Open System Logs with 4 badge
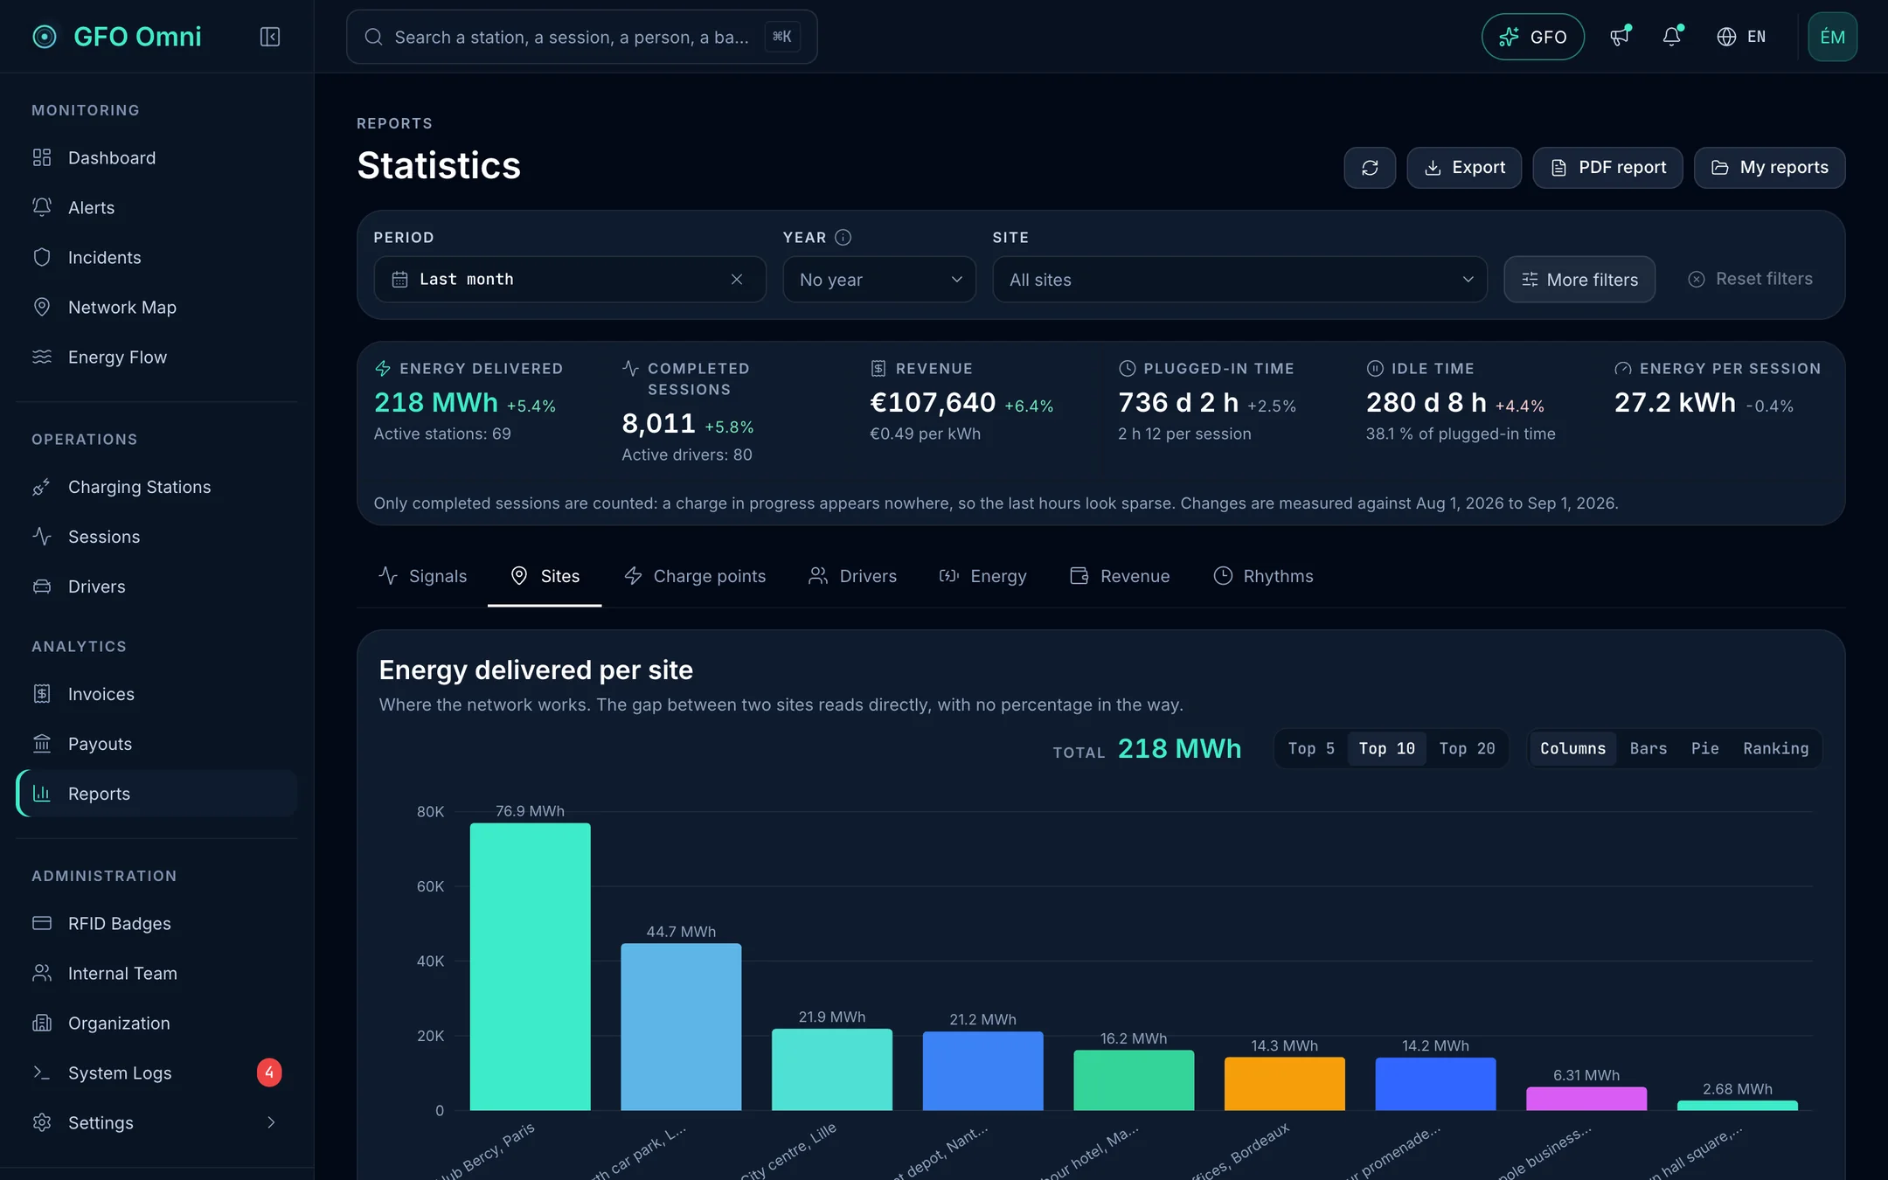This screenshot has height=1180, width=1888. coord(156,1073)
